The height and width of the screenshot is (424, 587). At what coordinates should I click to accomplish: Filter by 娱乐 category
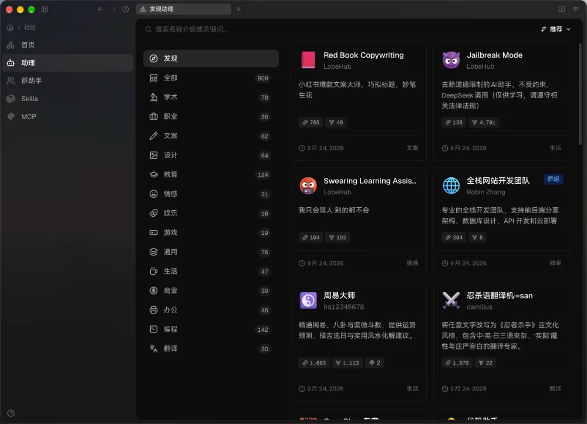[x=211, y=213]
